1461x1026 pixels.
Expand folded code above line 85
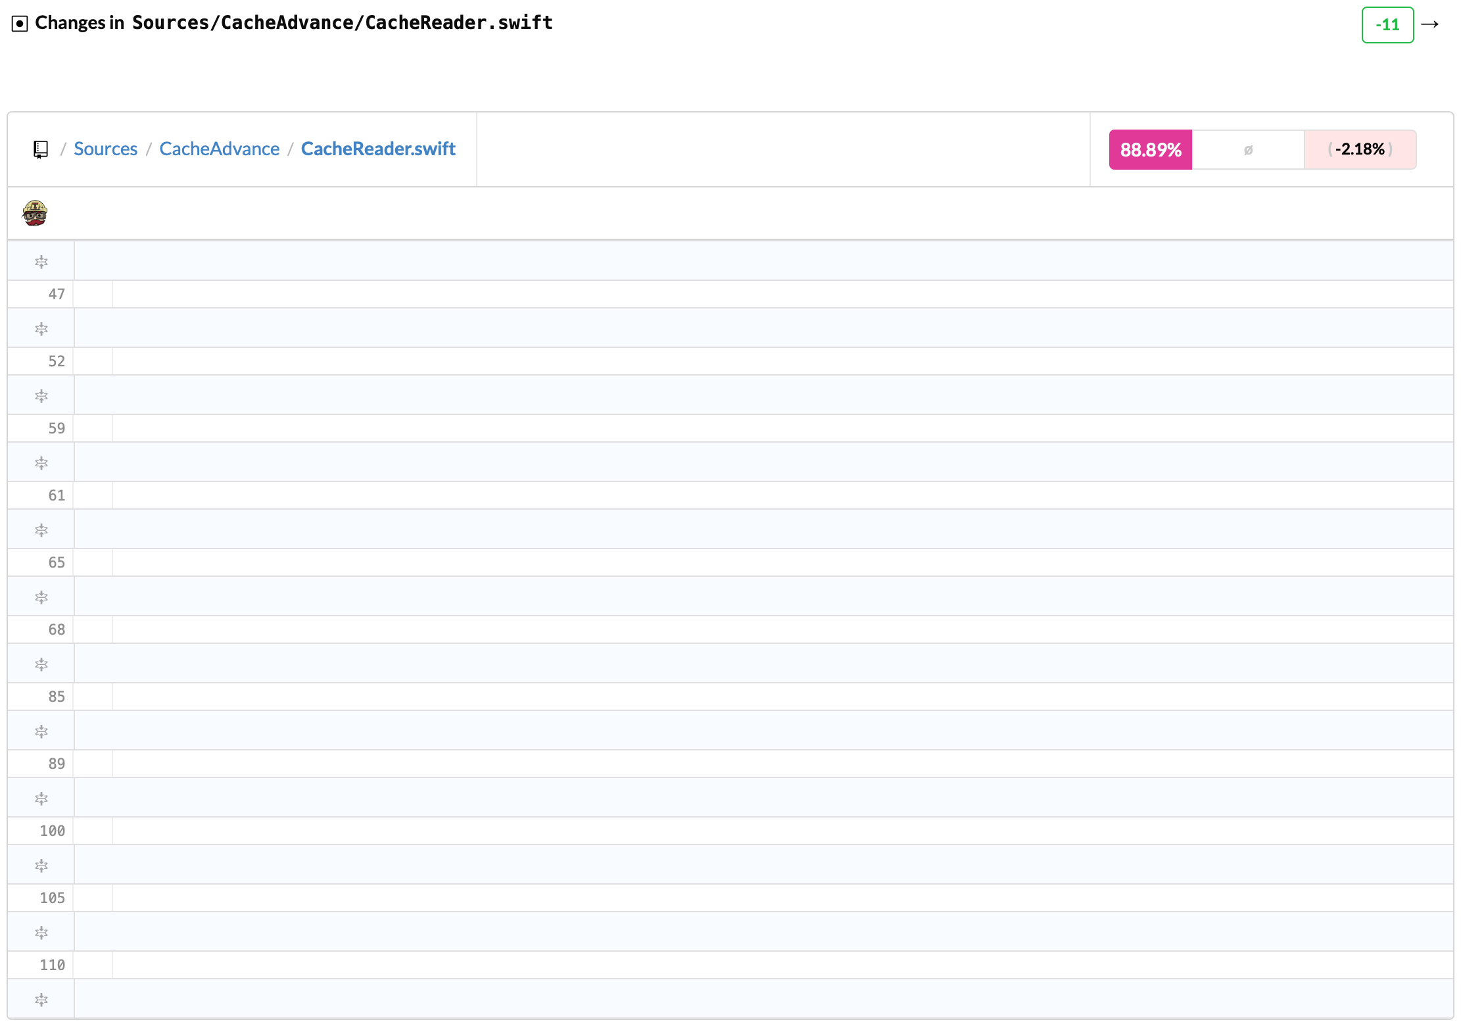tap(41, 664)
